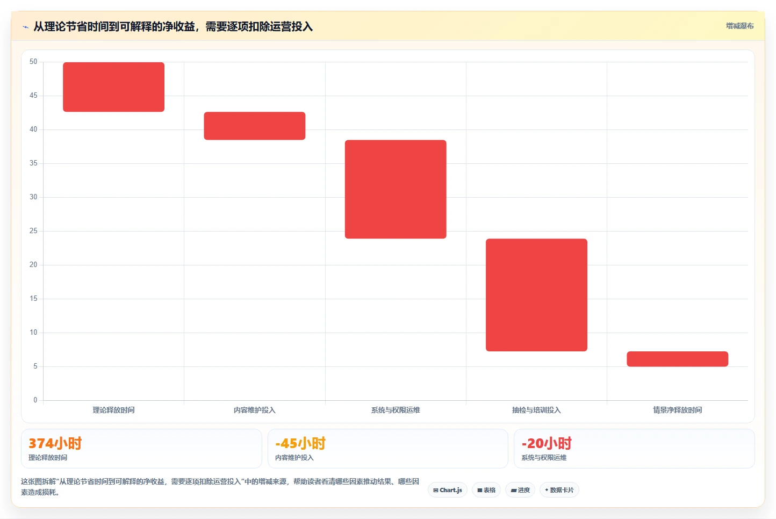The width and height of the screenshot is (776, 519).
Task: Click y-axis tick value 25
Action: point(33,231)
